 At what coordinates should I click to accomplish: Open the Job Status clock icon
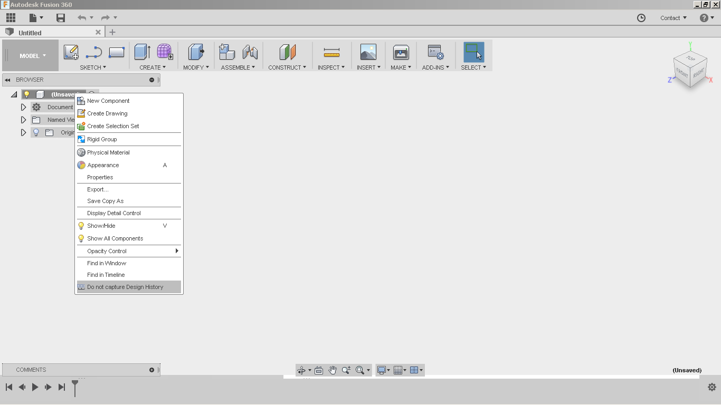coord(641,18)
